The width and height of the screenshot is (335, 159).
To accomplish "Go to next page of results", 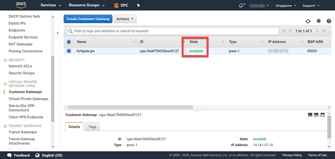I will 318,31.
